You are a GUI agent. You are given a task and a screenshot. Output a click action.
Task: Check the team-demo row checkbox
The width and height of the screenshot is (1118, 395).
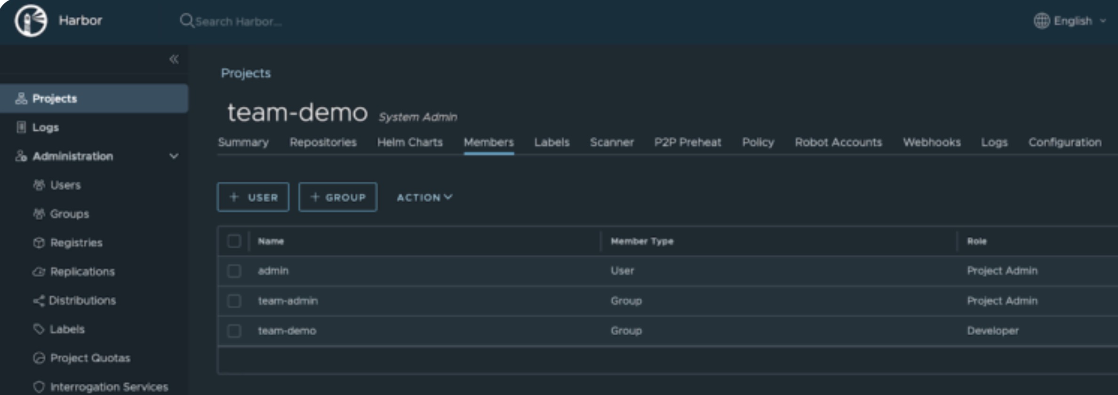234,331
